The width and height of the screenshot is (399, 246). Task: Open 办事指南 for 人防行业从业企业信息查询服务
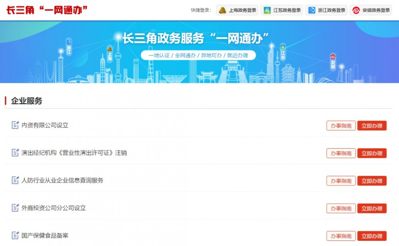pos(341,181)
